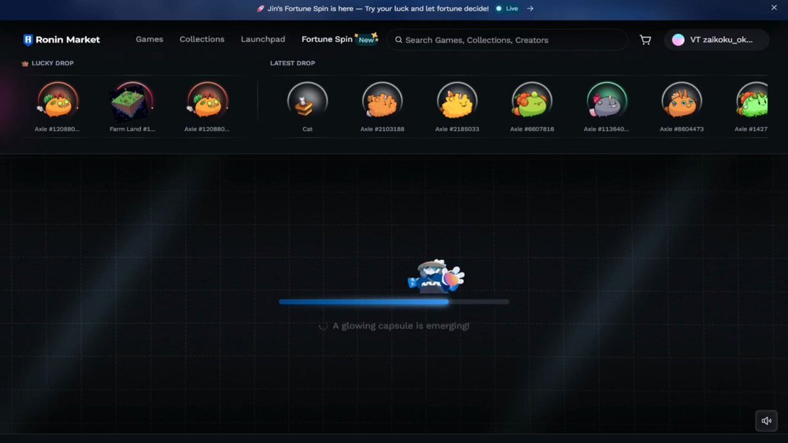Viewport: 788px width, 443px height.
Task: Click the 'Axie #2185033' label text
Action: click(x=457, y=129)
